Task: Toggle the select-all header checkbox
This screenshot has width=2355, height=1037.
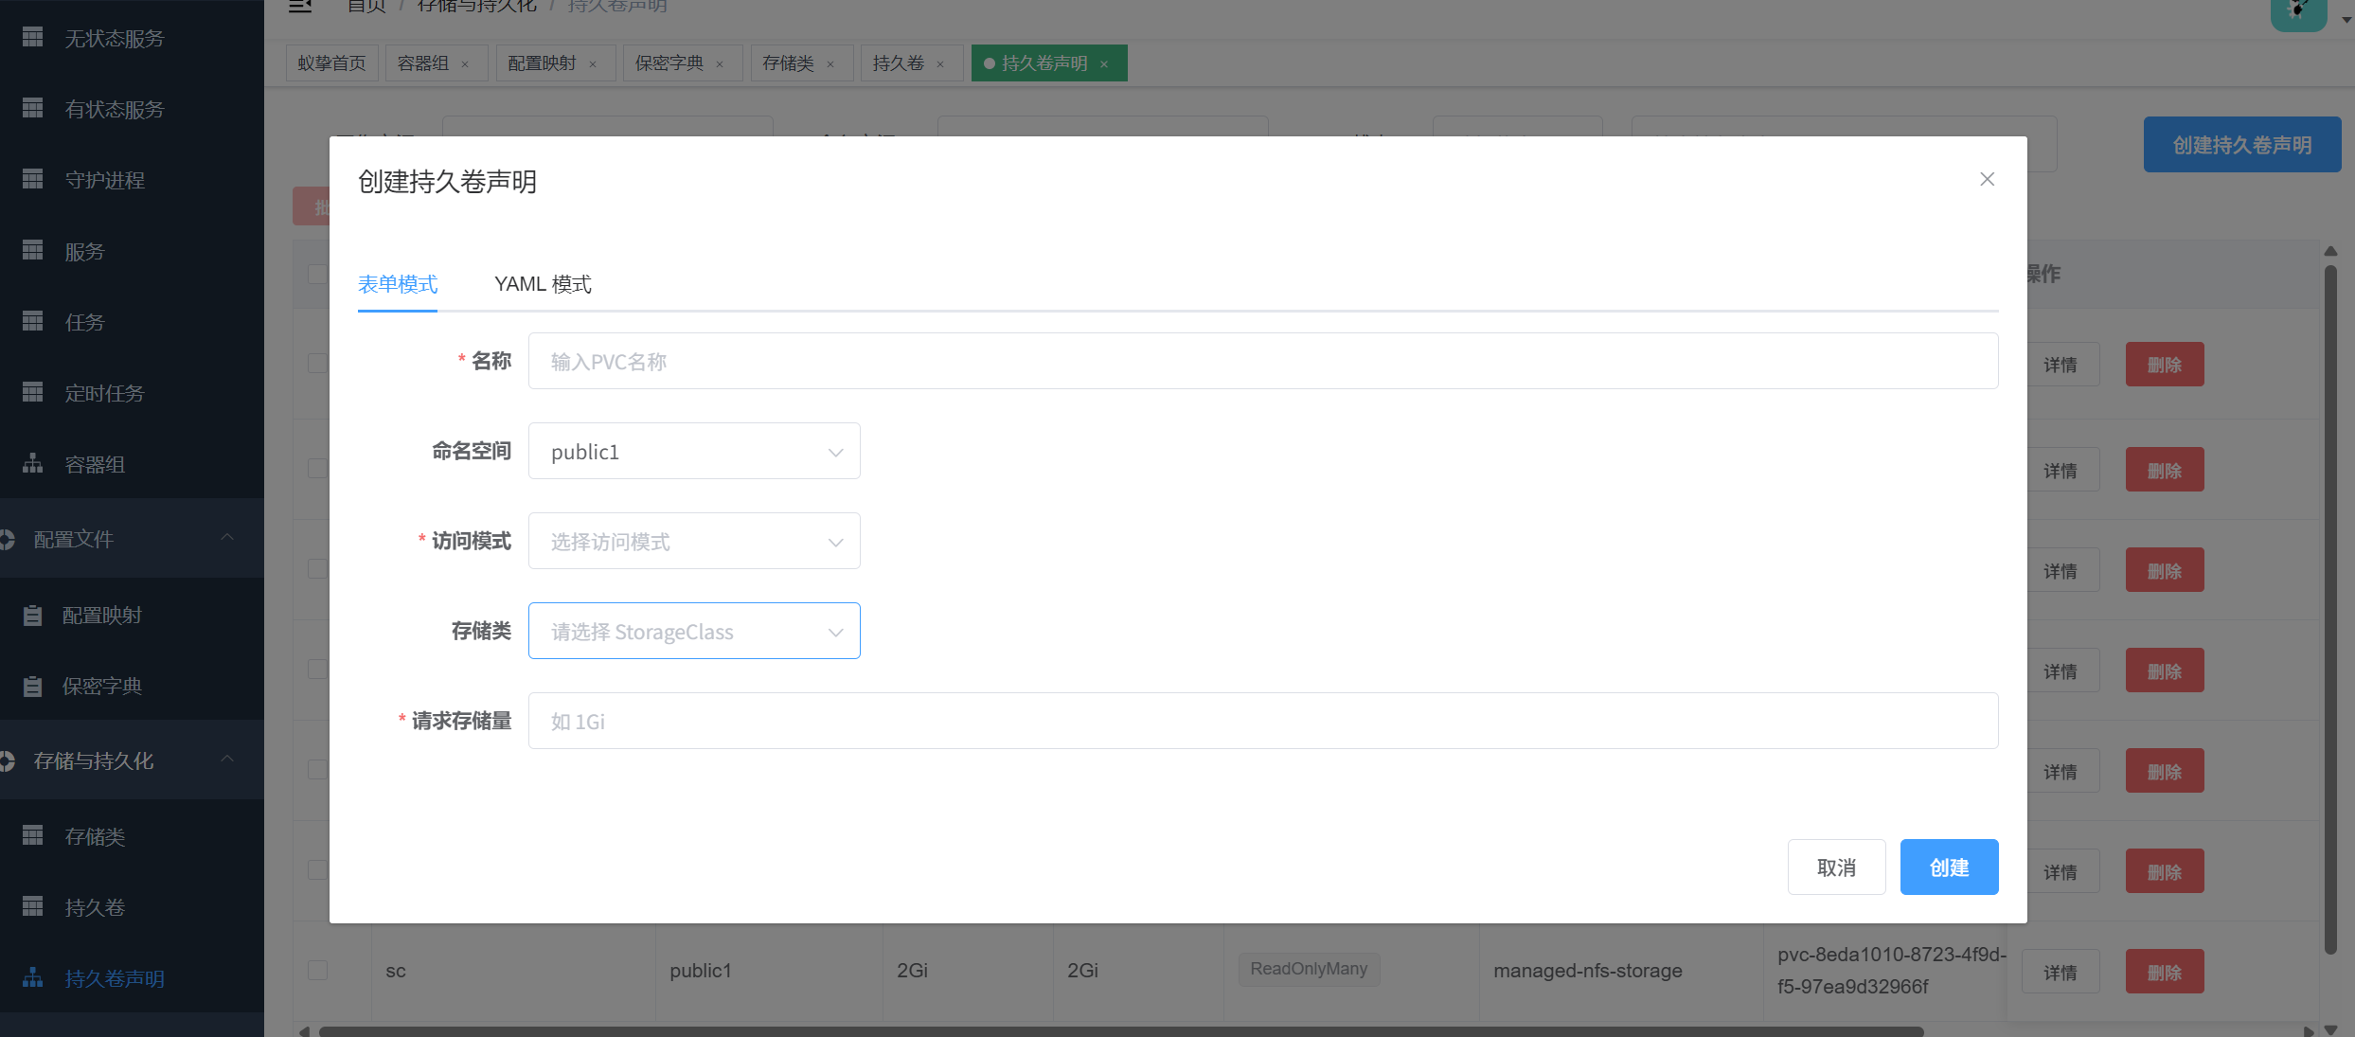Action: [x=317, y=274]
